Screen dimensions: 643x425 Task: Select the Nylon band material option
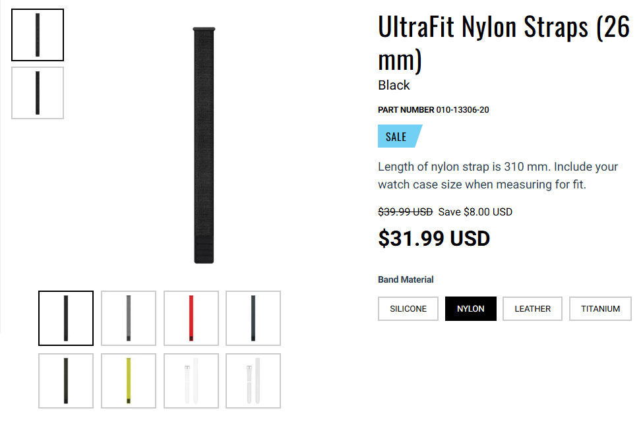click(x=471, y=308)
